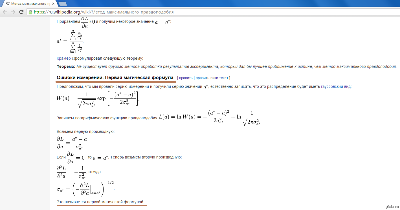Follow the "гауссовский вид" link
The height and width of the screenshot is (210, 400).
[x=336, y=87]
